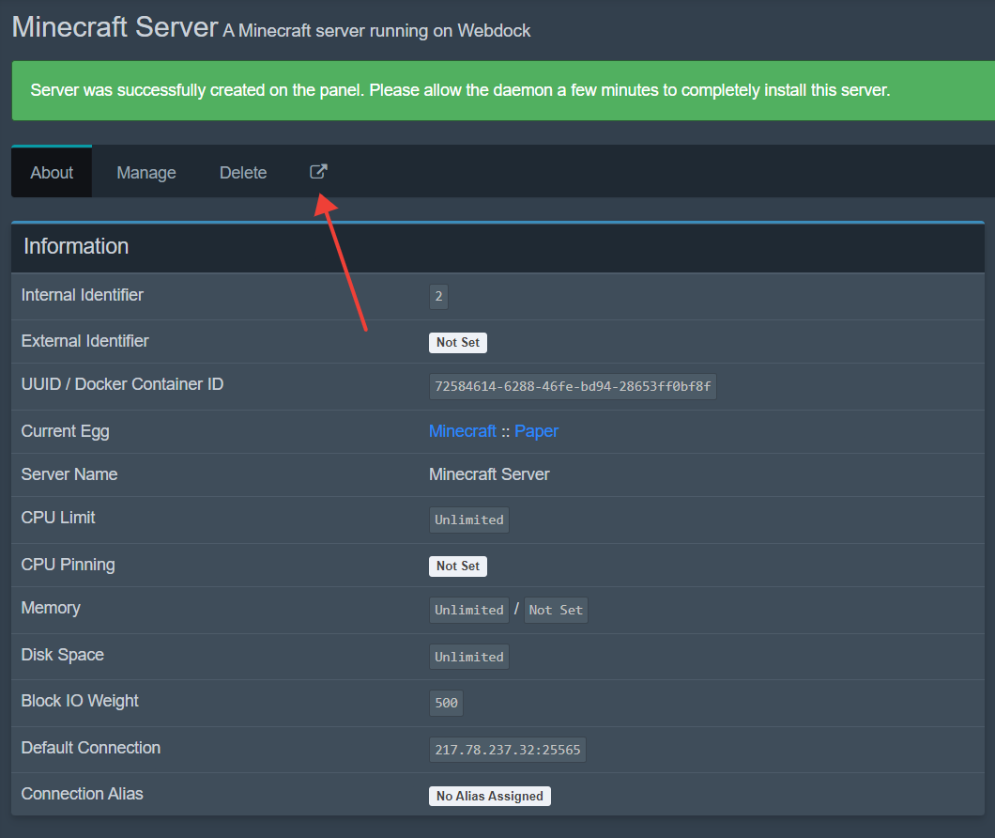Go to the Delete tab
Screen dimensions: 995x838
[x=243, y=173]
